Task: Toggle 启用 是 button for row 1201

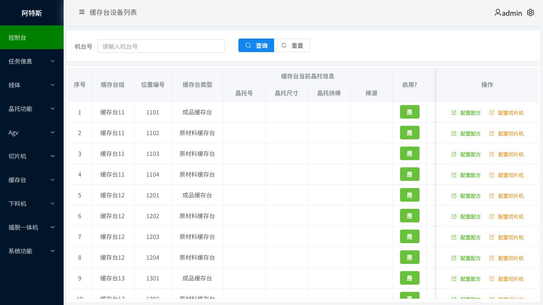Action: [x=410, y=195]
